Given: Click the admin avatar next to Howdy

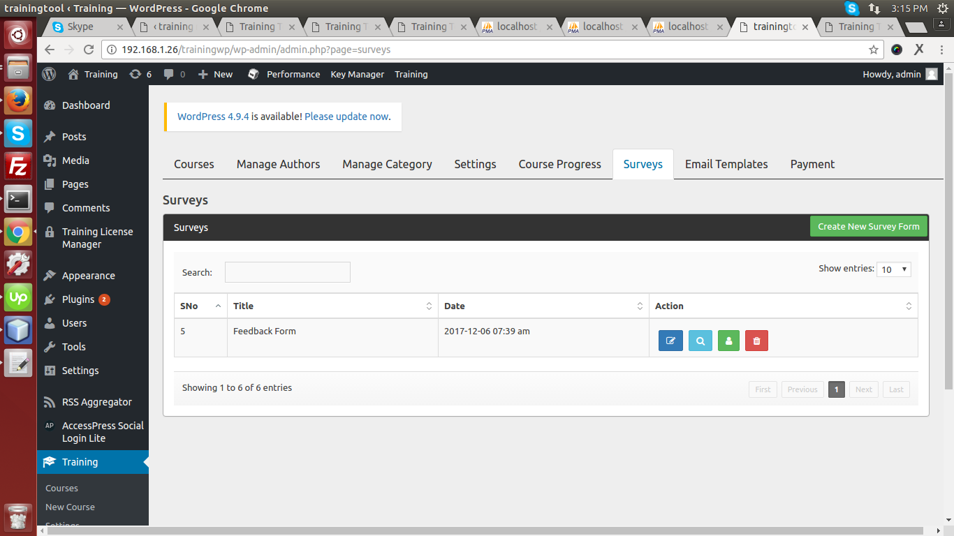Looking at the screenshot, I should (x=932, y=74).
